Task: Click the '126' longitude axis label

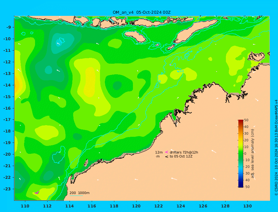Action: tap(203, 206)
